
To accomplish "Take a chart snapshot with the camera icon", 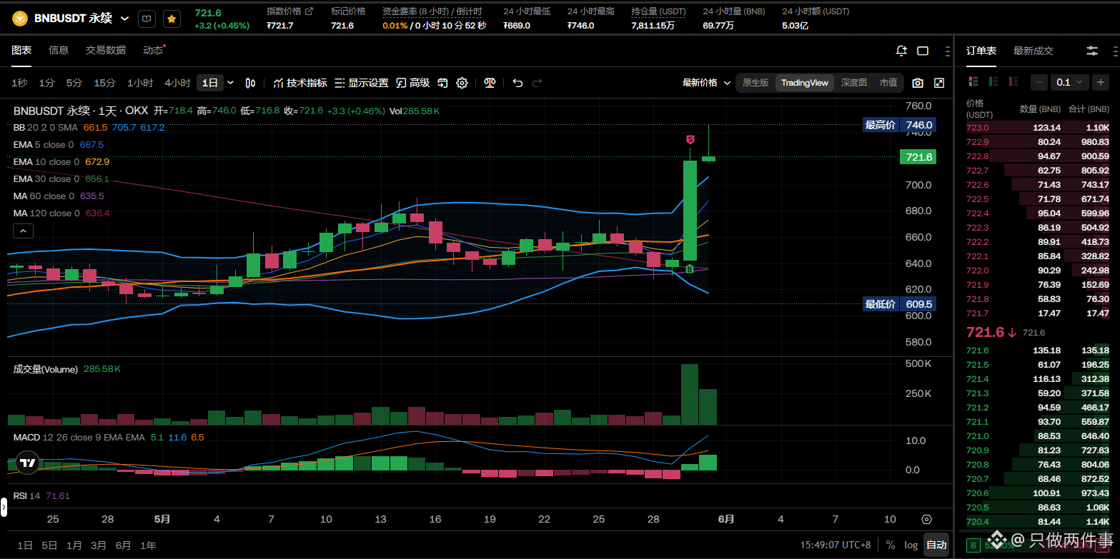I will [918, 83].
